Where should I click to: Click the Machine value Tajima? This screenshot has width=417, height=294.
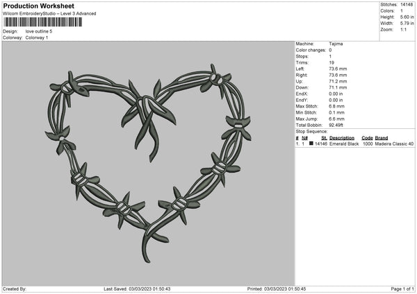(x=336, y=44)
